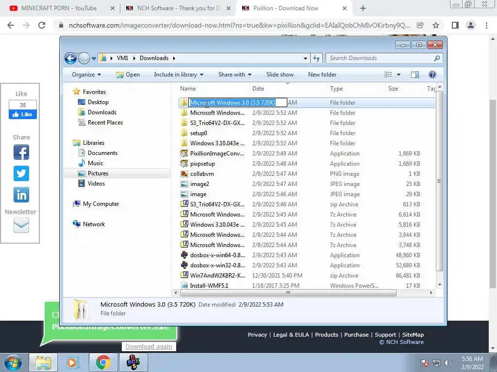This screenshot has height=372, width=497.
Task: Open address bar previous locations dropdown
Action: tap(305, 59)
